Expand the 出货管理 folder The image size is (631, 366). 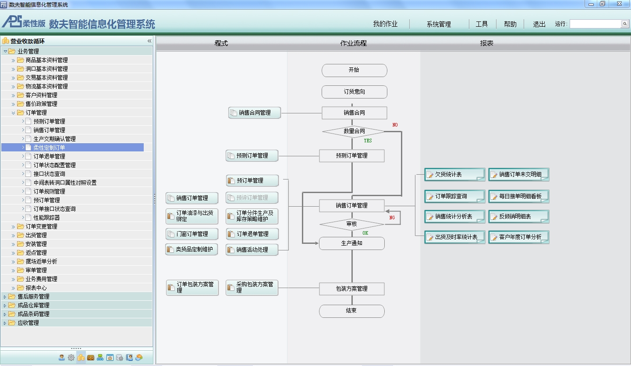(13, 235)
